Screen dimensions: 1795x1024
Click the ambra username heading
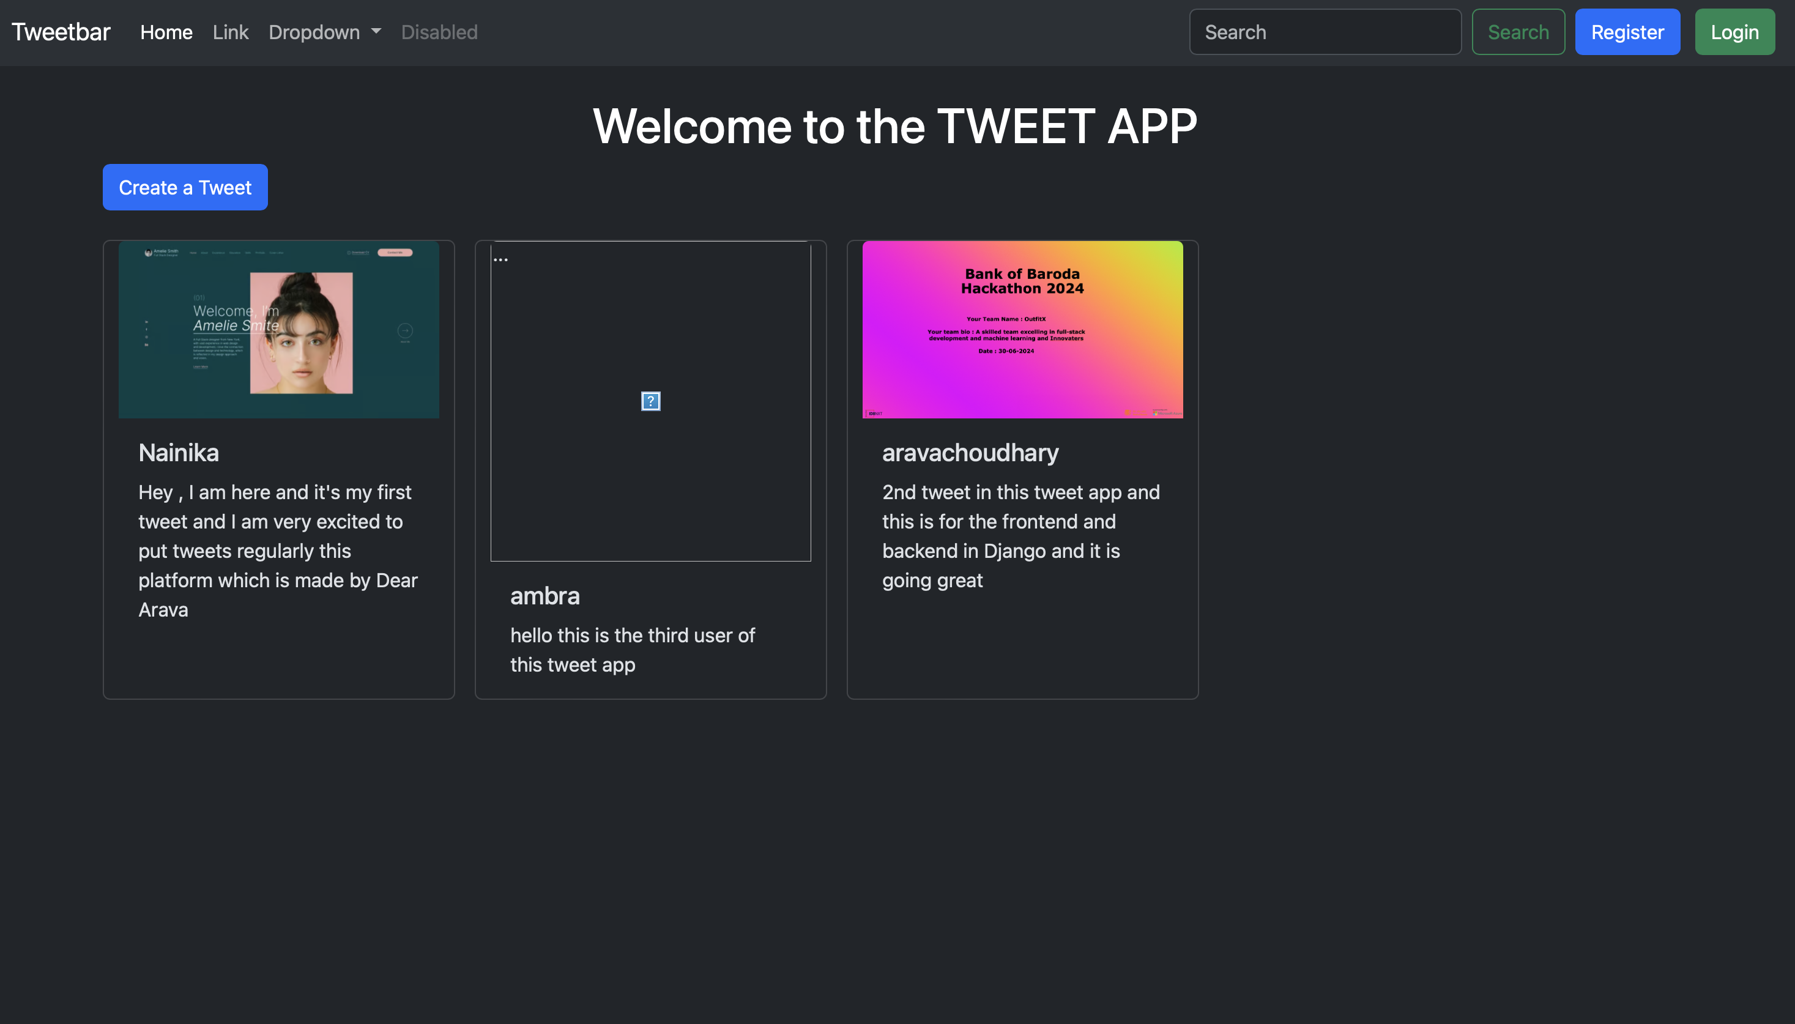(x=544, y=595)
